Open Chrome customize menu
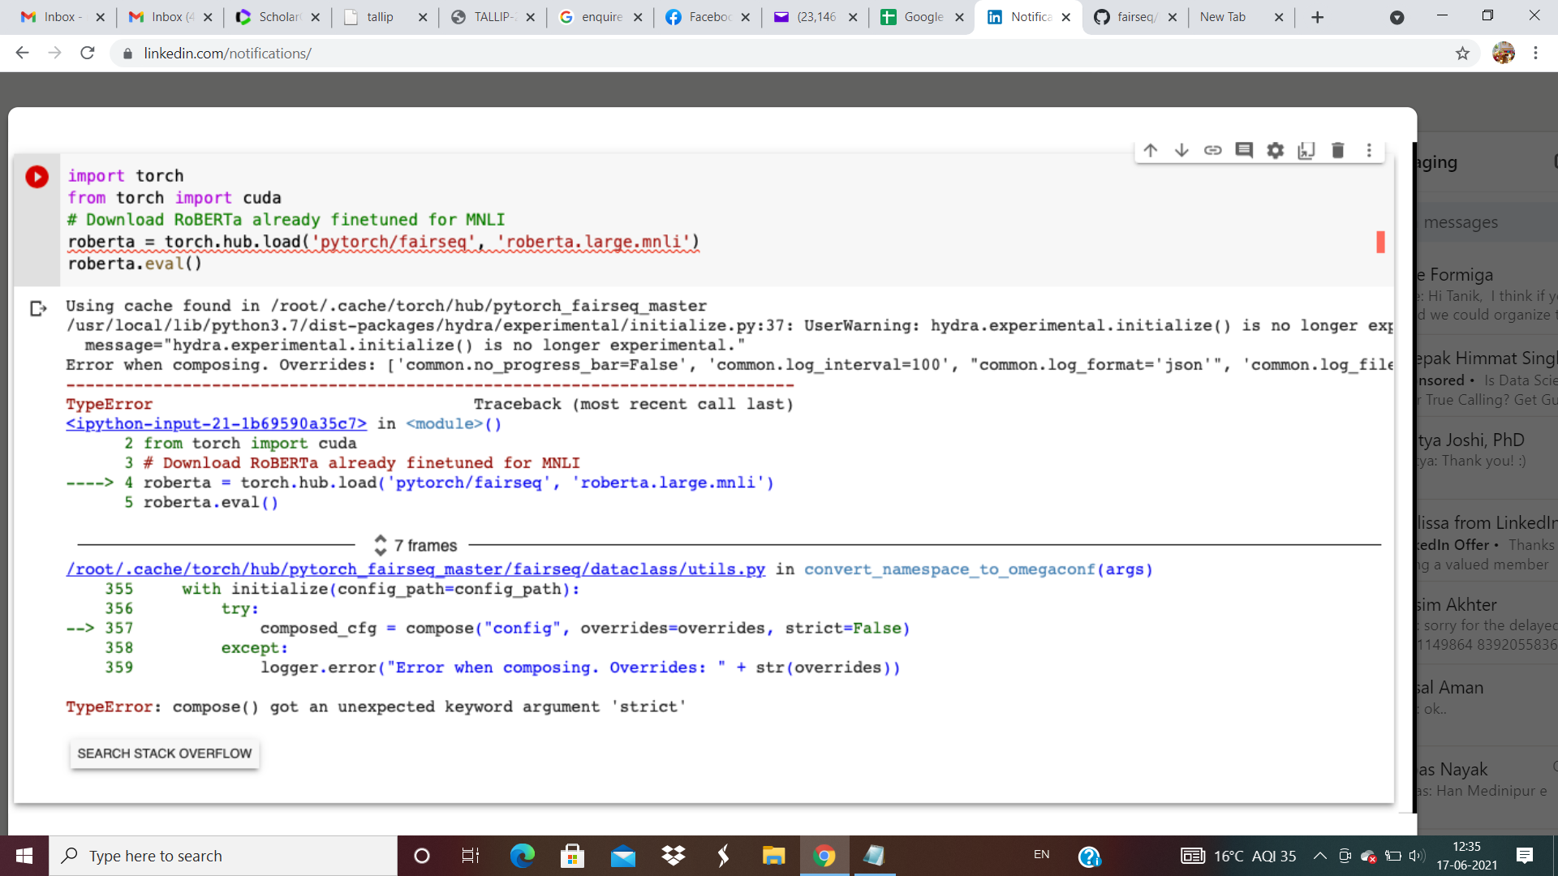 [1535, 53]
